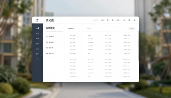The height and width of the screenshot is (98, 171).
Task: Select the dark-text active tab above the table
Action: [x=71, y=28]
